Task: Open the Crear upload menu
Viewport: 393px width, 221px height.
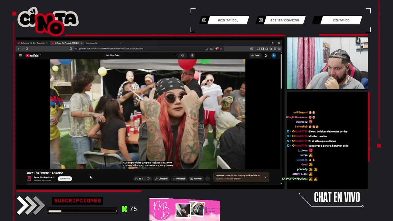Action: (255, 56)
